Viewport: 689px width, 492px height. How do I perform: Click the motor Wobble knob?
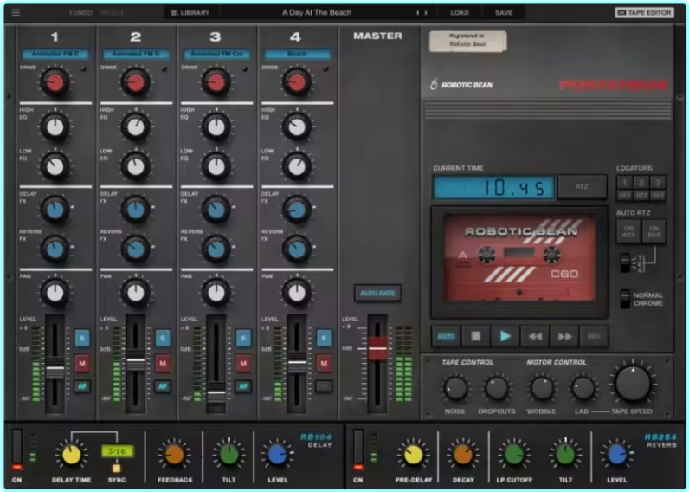pyautogui.click(x=542, y=389)
